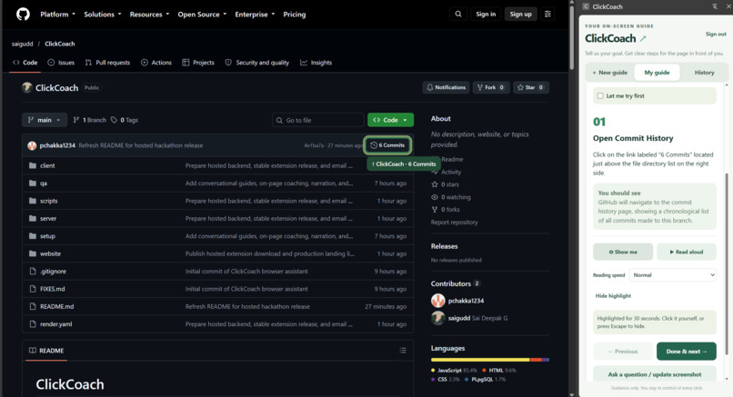Open the Platform menu

point(57,14)
